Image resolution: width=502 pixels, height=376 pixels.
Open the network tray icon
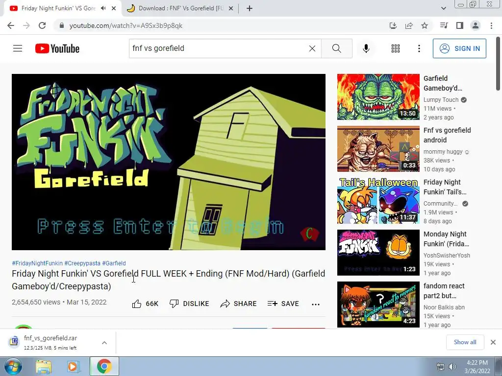point(441,367)
